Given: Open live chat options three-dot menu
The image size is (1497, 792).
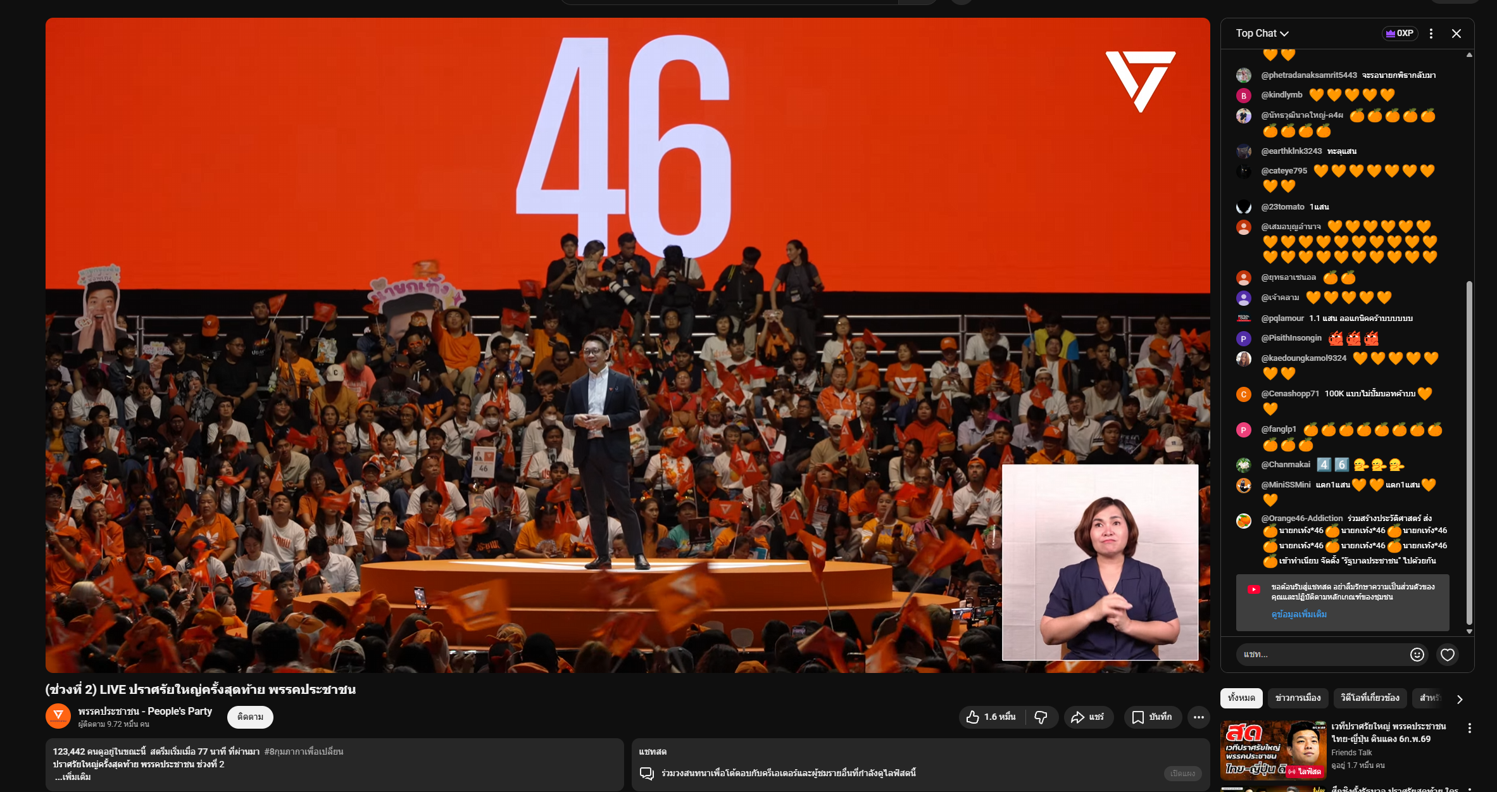Looking at the screenshot, I should tap(1431, 34).
